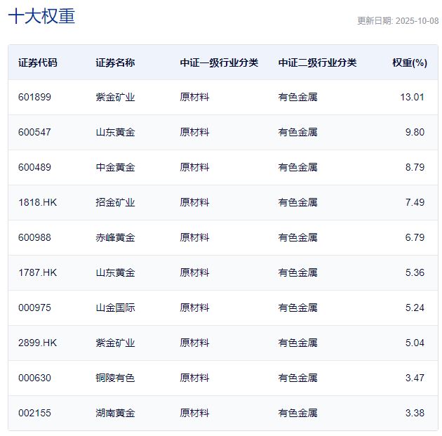Click the name 山金国际
Screen dimensions: 442x436
click(x=115, y=308)
